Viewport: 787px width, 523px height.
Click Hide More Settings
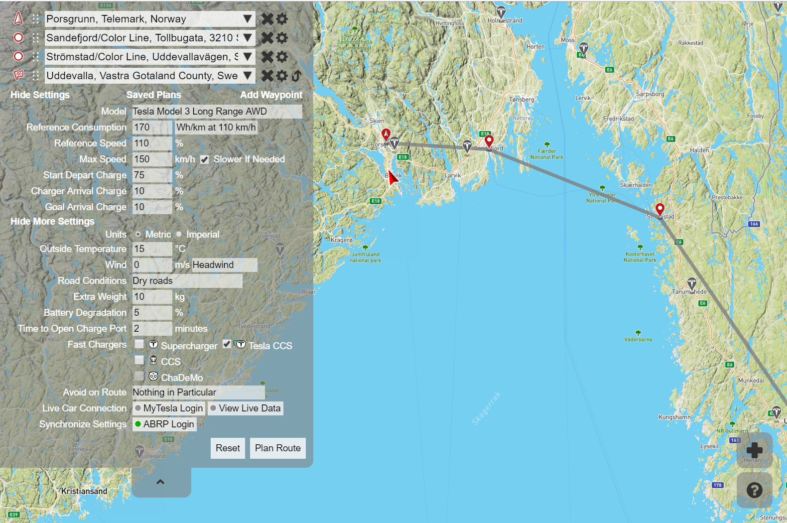click(x=52, y=221)
